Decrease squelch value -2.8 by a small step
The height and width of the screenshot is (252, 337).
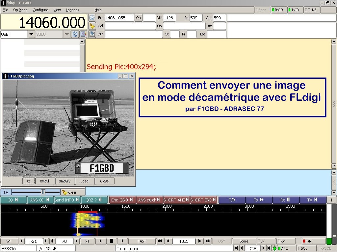pos(242,248)
